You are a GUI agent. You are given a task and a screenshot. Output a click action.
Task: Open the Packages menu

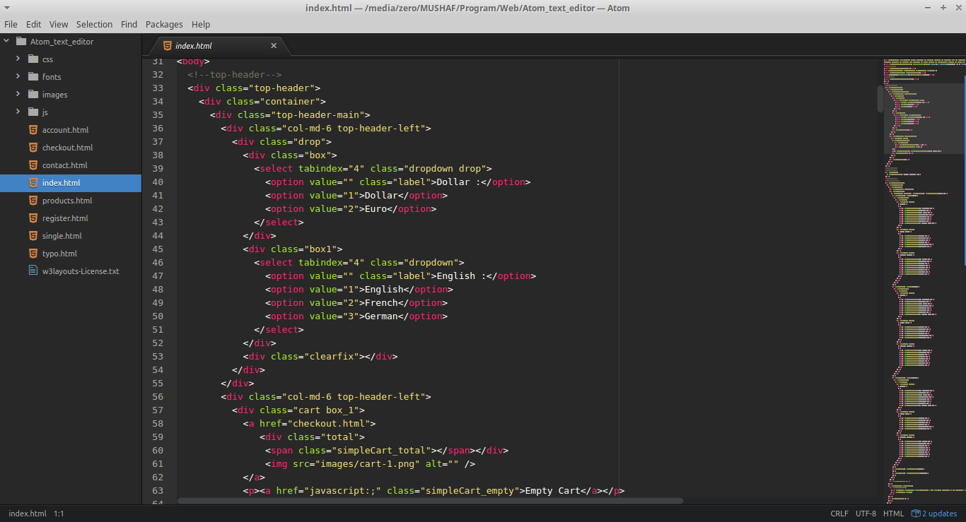point(164,24)
